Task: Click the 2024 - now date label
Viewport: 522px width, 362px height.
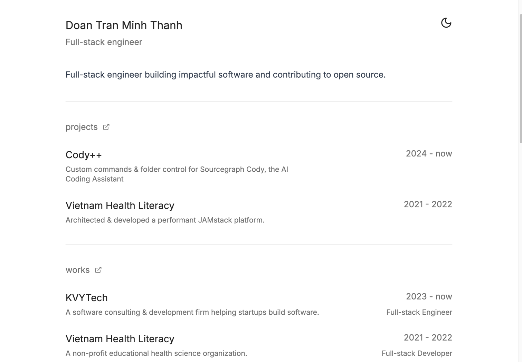Action: pos(429,154)
